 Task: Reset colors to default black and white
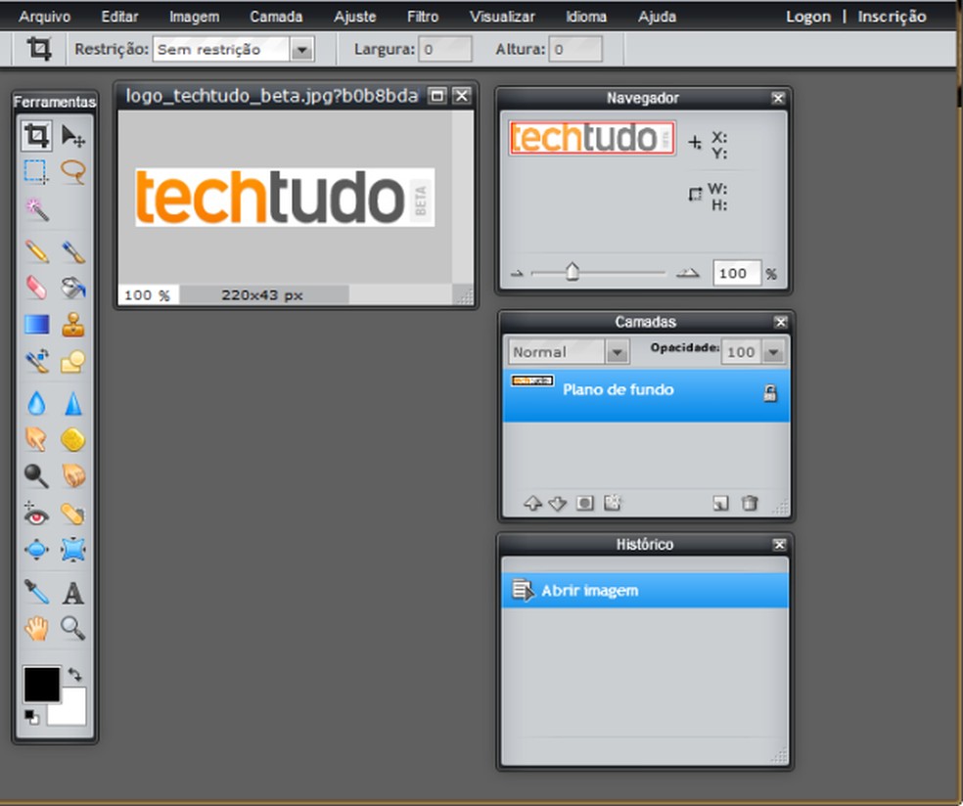(x=31, y=716)
